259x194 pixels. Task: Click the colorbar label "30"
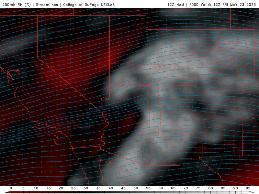point(86,188)
